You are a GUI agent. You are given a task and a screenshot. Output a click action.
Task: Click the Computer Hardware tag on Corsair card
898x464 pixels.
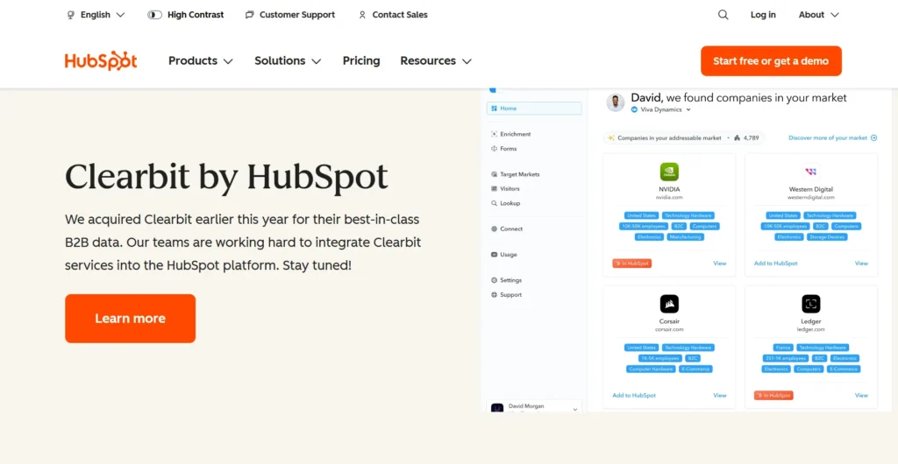[x=651, y=369]
